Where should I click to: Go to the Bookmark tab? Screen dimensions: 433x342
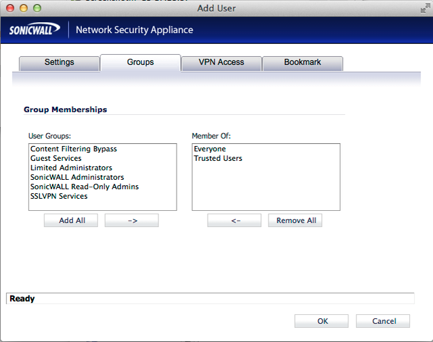tap(302, 63)
